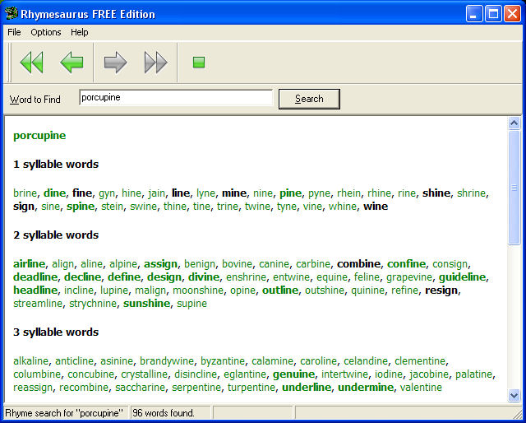Click the word "shine"
The width and height of the screenshot is (526, 423).
436,193
